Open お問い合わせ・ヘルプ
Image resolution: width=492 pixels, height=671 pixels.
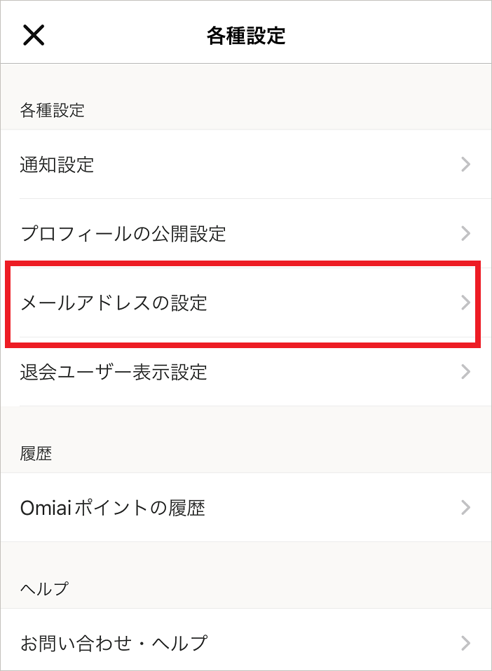[x=246, y=643]
